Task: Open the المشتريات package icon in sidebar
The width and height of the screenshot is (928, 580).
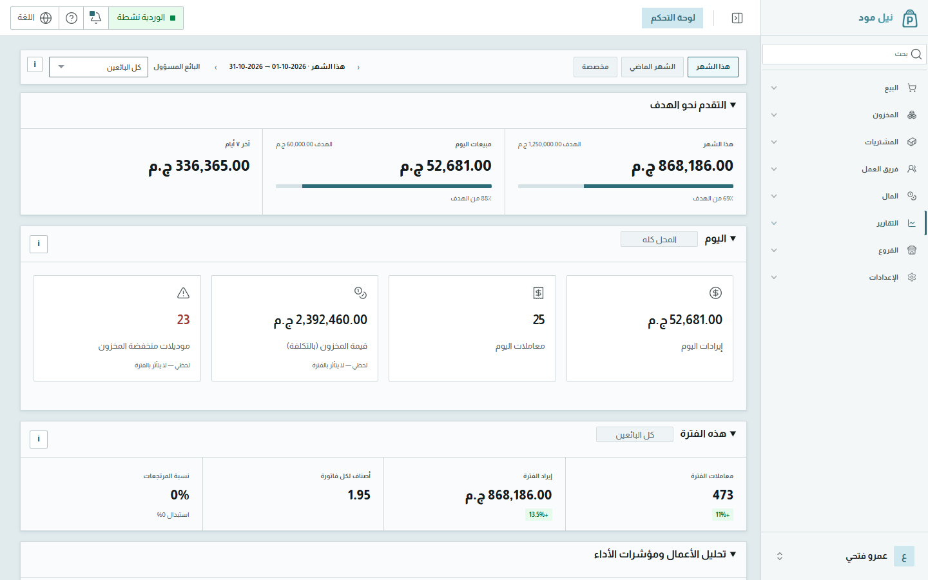Action: point(912,142)
